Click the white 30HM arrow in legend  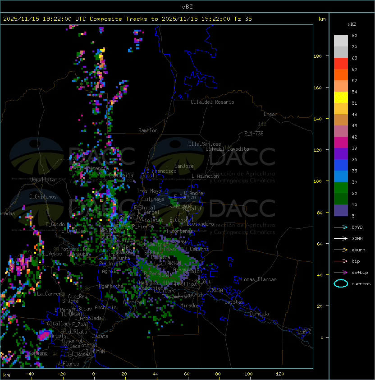pos(341,238)
